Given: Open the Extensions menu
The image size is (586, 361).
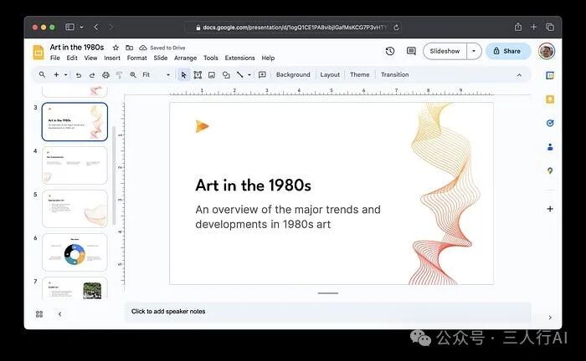Looking at the screenshot, I should [x=239, y=58].
